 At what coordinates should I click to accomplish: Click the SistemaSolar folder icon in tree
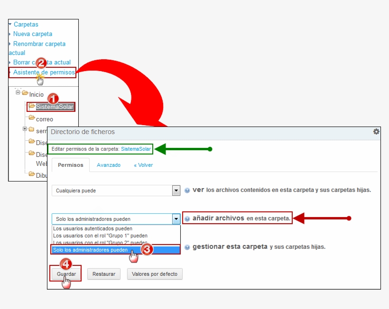click(32, 106)
